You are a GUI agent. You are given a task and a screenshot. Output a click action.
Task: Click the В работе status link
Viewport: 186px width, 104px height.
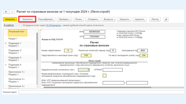tap(9, 25)
